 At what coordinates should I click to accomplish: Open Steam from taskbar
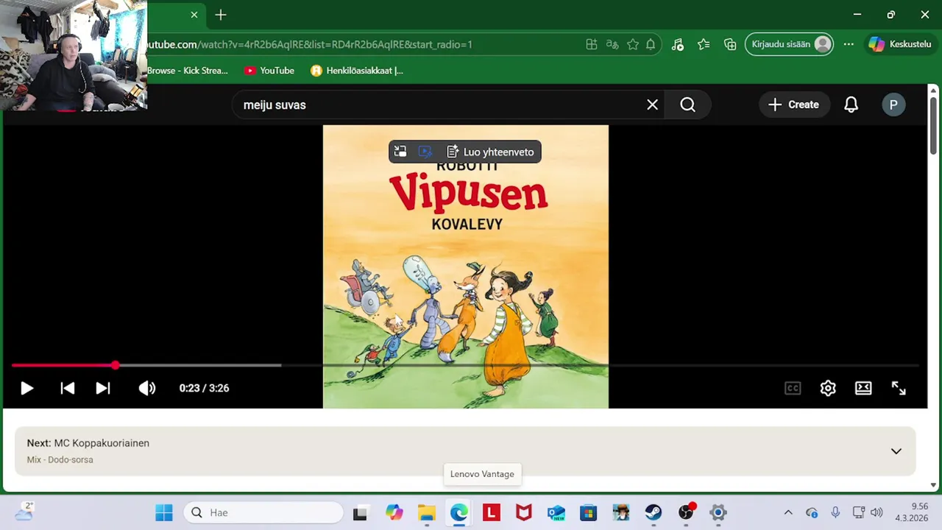[654, 512]
